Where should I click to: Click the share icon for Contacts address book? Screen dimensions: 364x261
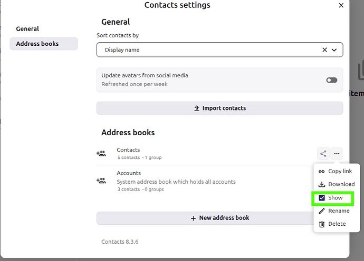click(x=323, y=154)
